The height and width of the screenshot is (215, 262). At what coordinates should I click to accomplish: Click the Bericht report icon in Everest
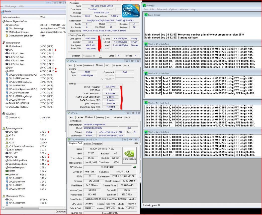[x=2, y=12]
